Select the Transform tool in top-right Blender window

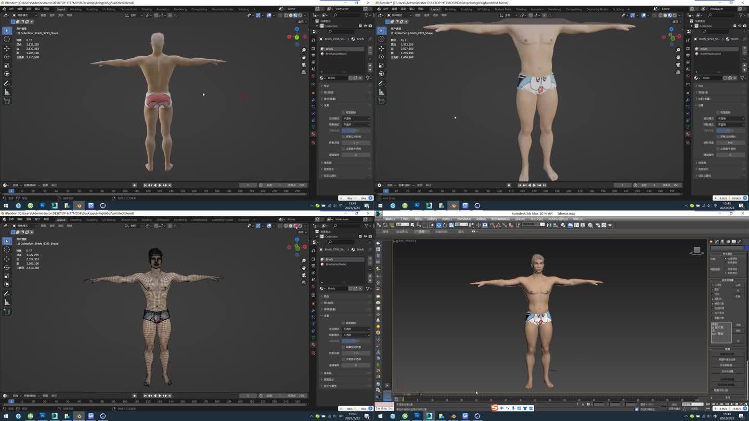[381, 73]
